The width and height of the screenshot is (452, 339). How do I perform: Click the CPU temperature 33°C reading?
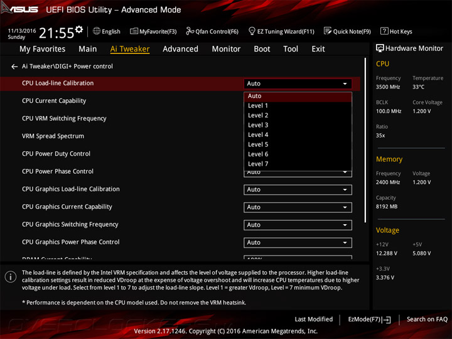point(418,87)
